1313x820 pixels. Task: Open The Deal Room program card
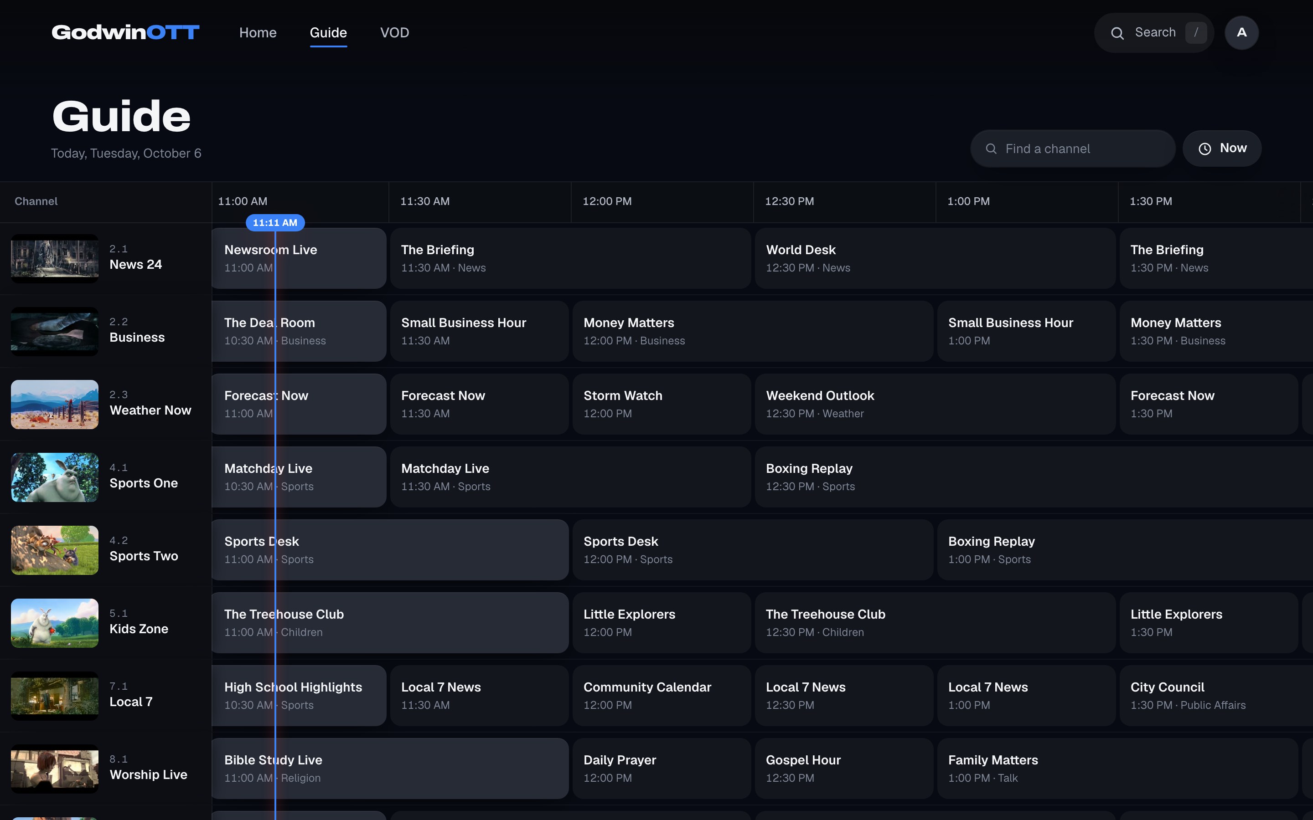(x=299, y=331)
